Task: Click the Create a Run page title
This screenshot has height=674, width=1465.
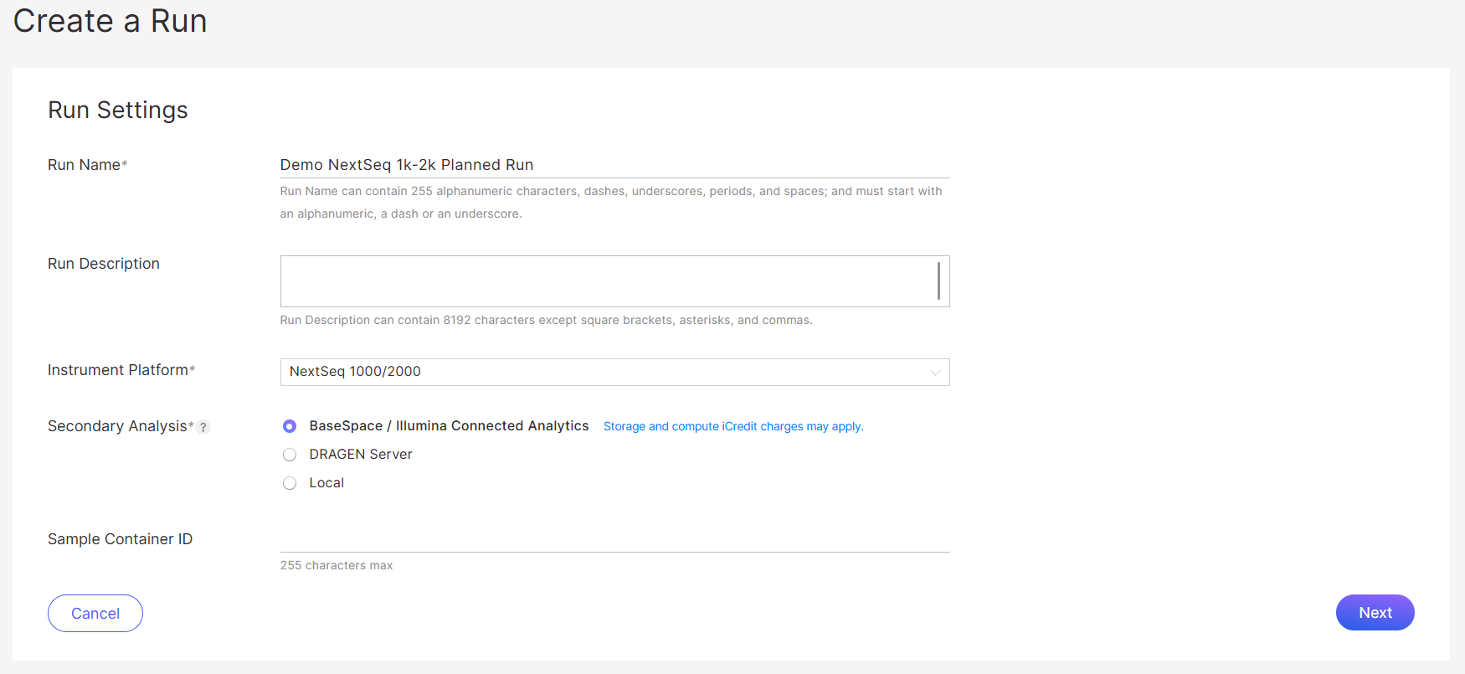Action: pyautogui.click(x=110, y=20)
